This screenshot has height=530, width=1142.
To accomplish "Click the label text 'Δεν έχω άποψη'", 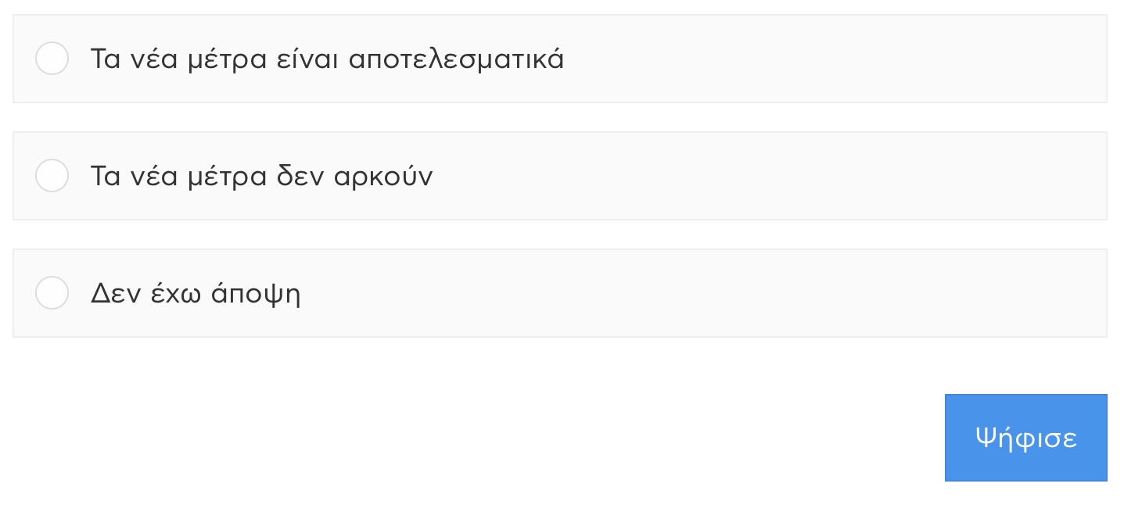I will pos(196,294).
